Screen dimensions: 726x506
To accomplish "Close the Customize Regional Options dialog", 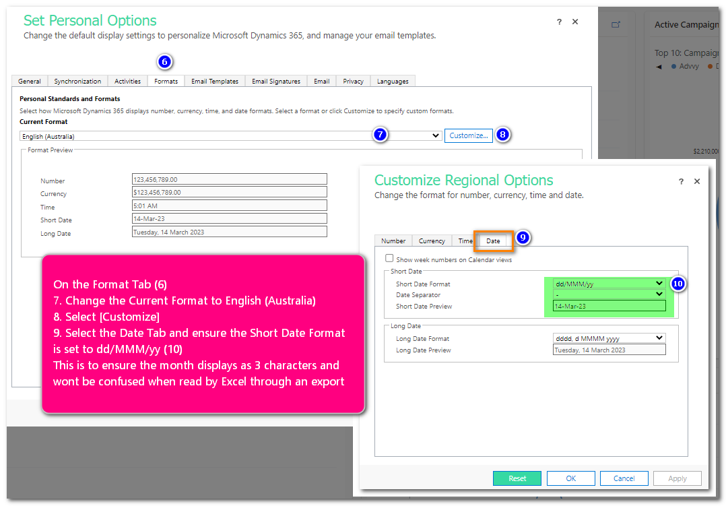I will tap(697, 182).
